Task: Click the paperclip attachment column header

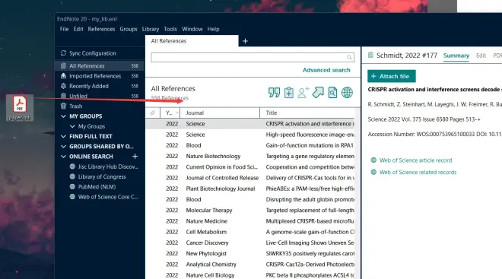Action: tap(153, 113)
